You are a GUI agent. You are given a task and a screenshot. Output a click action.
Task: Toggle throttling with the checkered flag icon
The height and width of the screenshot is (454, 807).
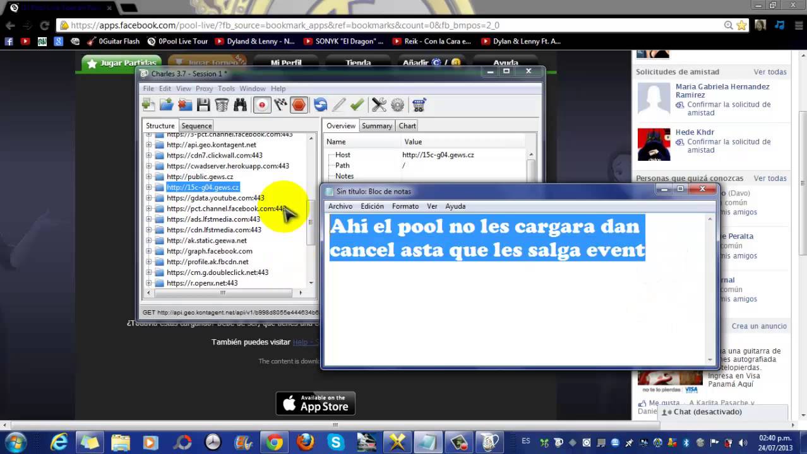tap(280, 105)
